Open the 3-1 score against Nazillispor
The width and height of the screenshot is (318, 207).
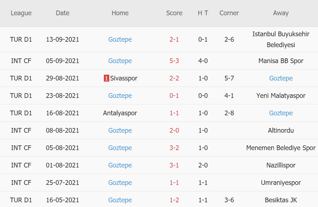[174, 165]
